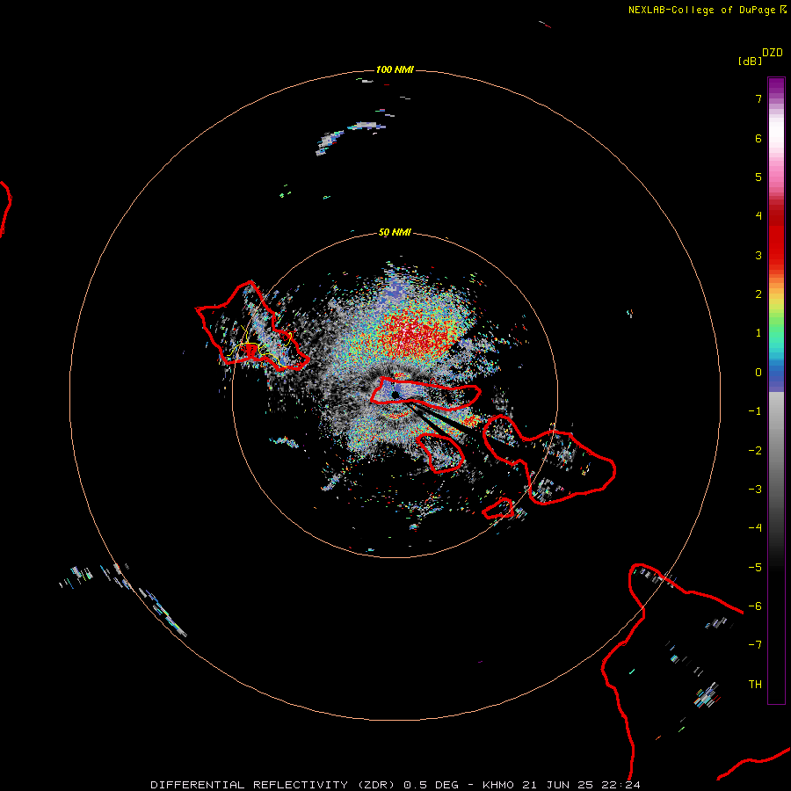Click the -7 tick label on color scale
791x791 pixels.
(x=755, y=645)
